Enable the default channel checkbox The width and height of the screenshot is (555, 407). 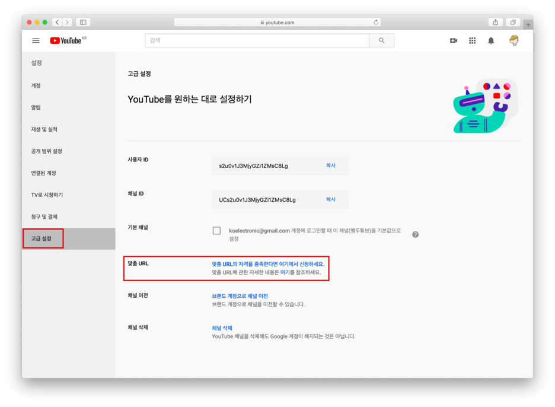[216, 231]
